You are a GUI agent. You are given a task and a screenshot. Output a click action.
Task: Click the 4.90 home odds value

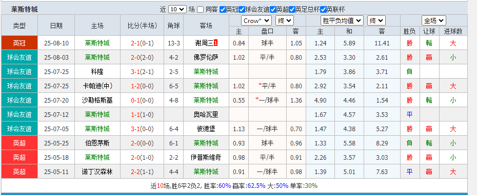point(321,100)
